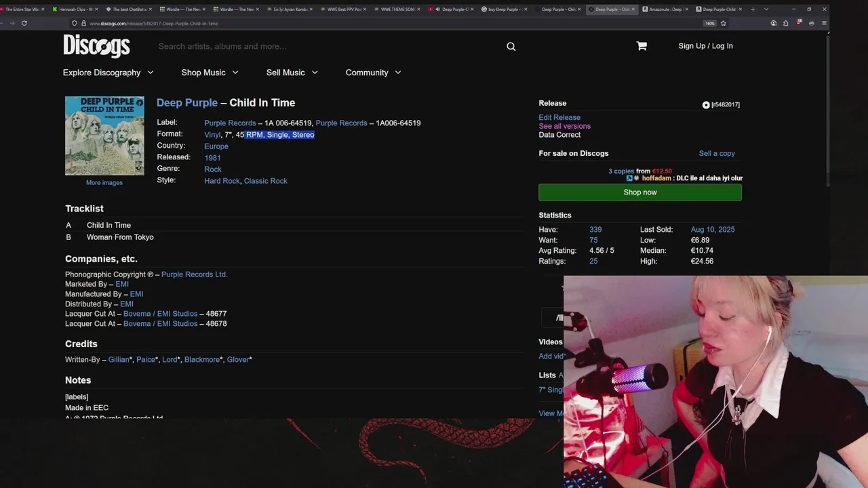Open the first Purple Records label link

click(230, 123)
